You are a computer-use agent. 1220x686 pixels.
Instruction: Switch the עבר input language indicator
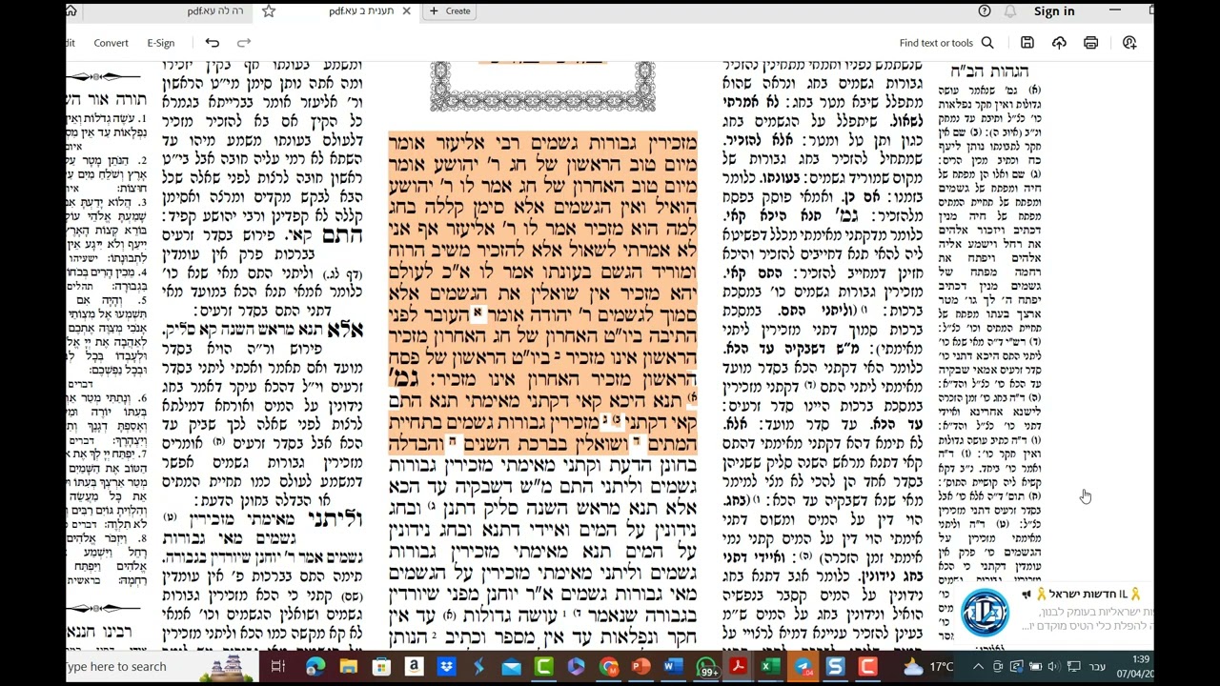click(x=1097, y=667)
